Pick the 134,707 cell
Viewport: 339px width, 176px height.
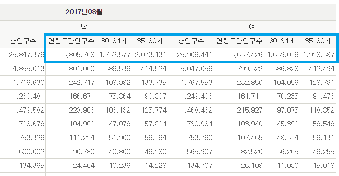point(191,165)
